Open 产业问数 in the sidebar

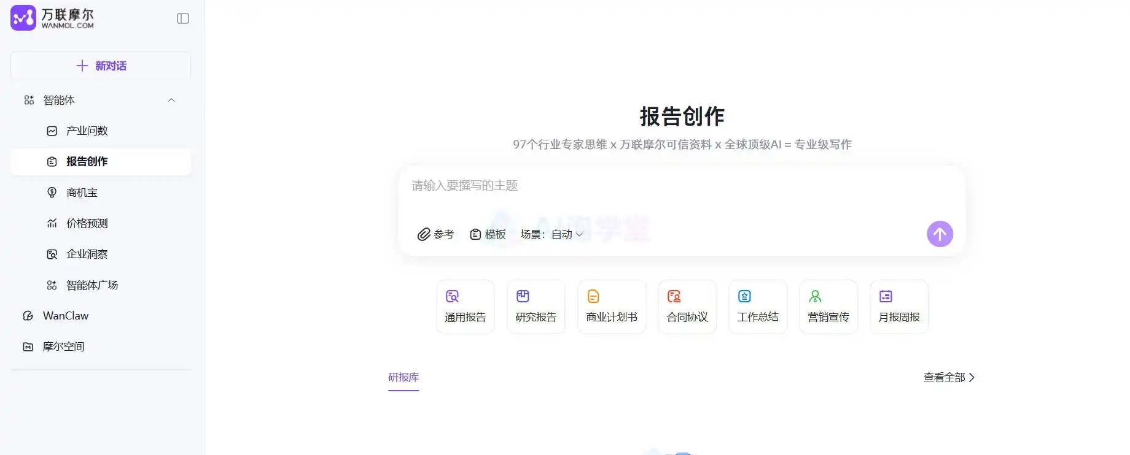(x=101, y=131)
